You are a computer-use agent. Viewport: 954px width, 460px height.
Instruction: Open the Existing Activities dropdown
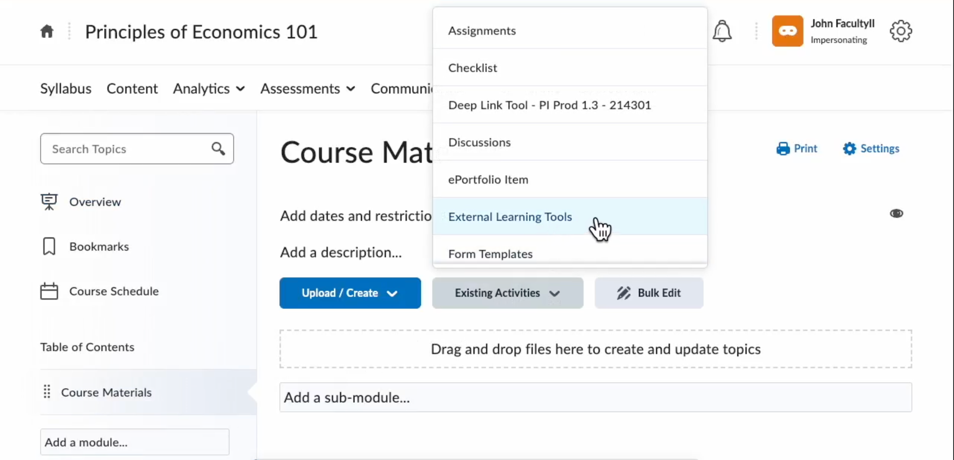[x=508, y=293]
